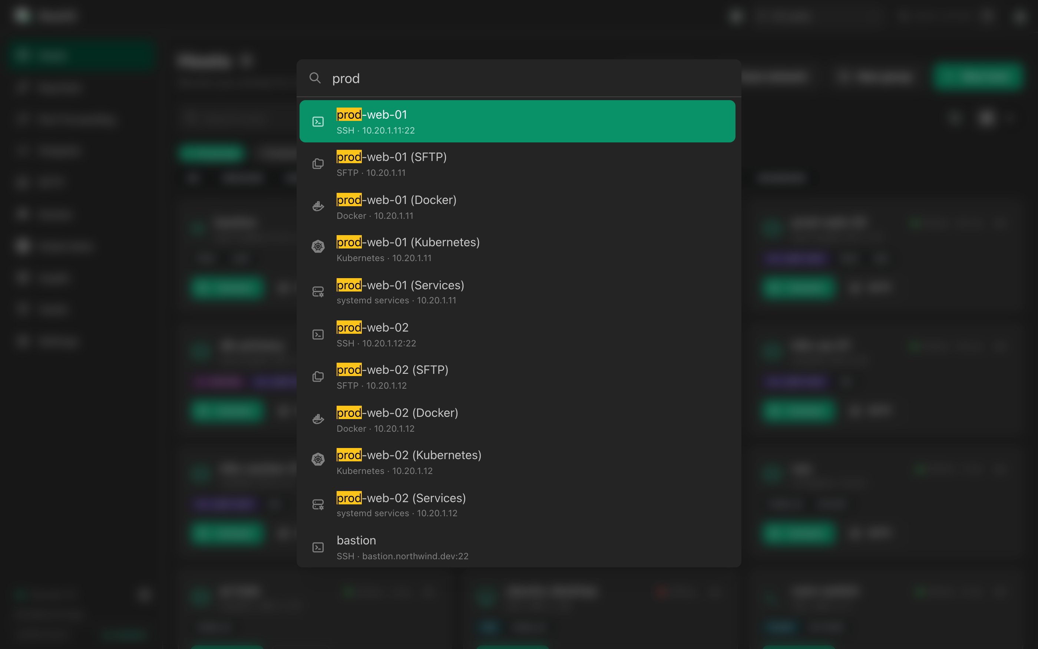Click 'SSH · bastion.northwind.dev:22' address text

(x=402, y=556)
